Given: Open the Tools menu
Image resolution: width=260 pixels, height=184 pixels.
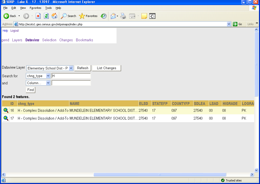Looking at the screenshot, I should [x=48, y=8].
